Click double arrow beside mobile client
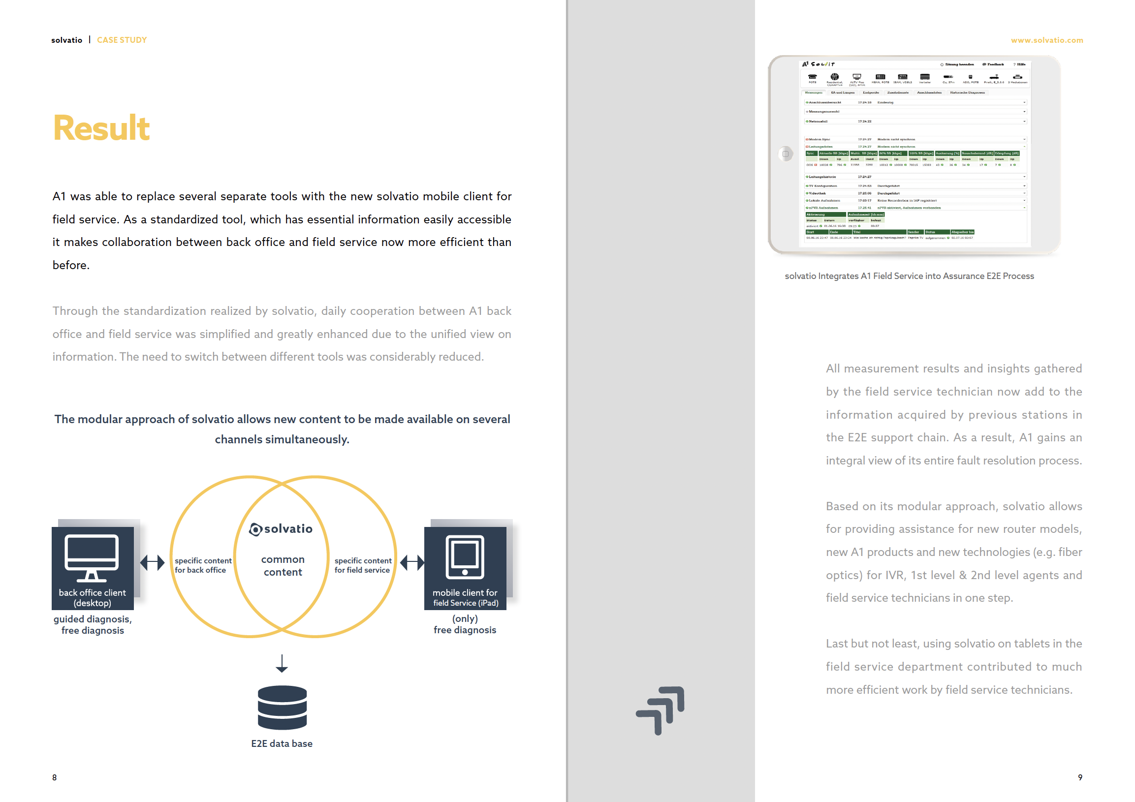 (x=412, y=562)
